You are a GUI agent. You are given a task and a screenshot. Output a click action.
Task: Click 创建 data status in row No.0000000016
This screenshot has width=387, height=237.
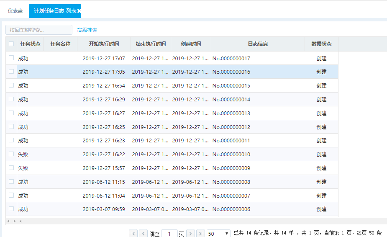pos(321,72)
